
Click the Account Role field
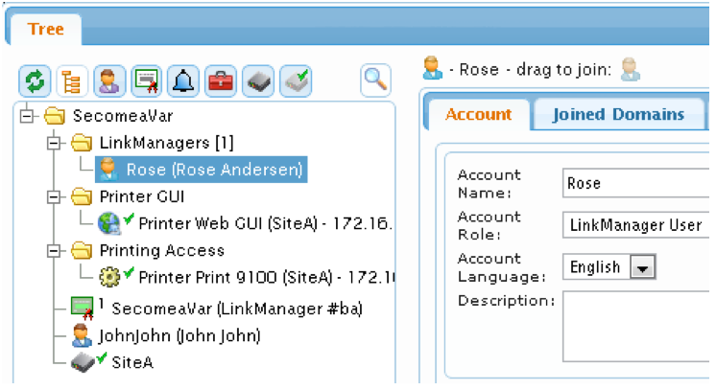pos(635,224)
